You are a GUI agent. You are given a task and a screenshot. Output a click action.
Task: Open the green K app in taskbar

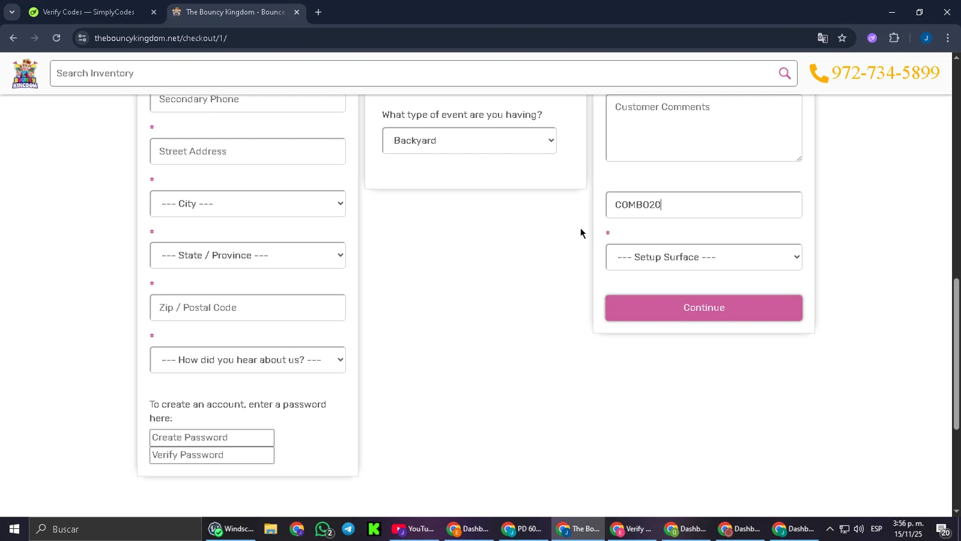tap(374, 529)
